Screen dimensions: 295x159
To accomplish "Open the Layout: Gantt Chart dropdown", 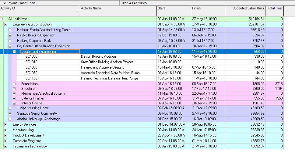I will point(4,3).
